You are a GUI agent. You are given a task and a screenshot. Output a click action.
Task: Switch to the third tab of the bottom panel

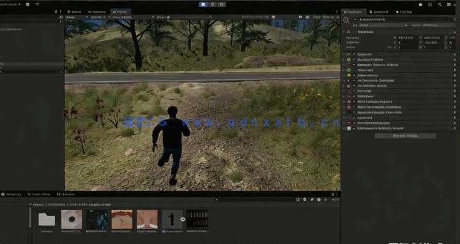pos(66,194)
